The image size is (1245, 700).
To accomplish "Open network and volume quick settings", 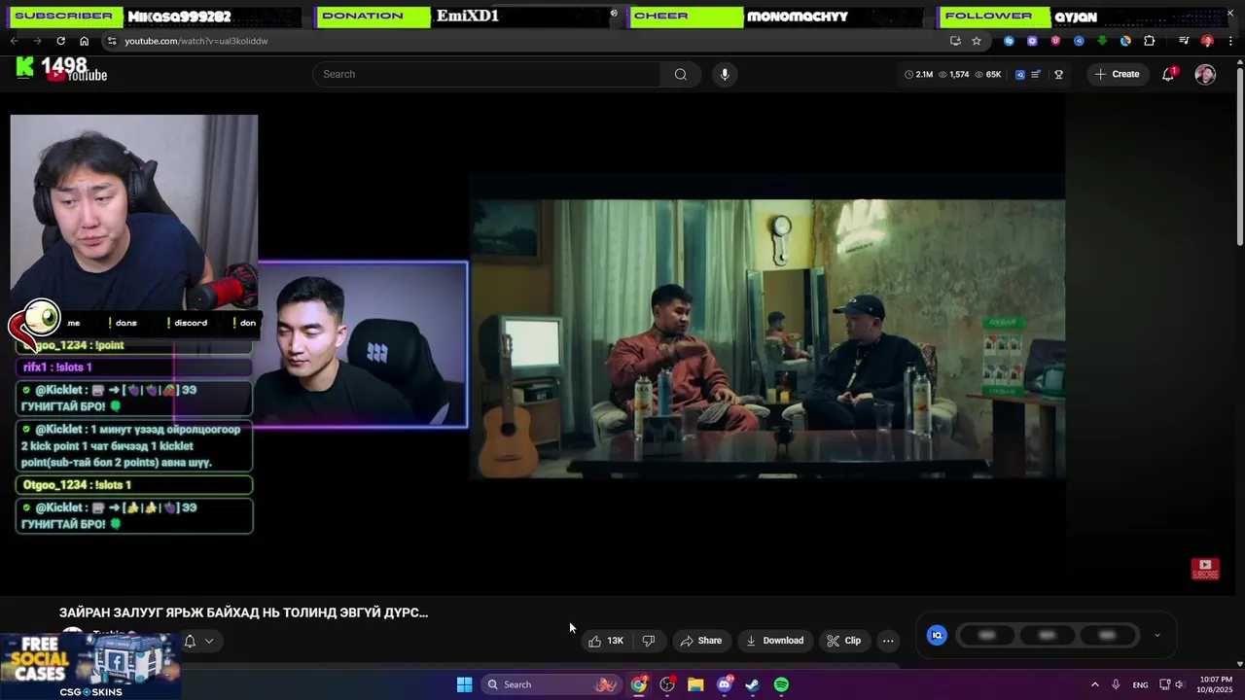I will click(x=1174, y=684).
